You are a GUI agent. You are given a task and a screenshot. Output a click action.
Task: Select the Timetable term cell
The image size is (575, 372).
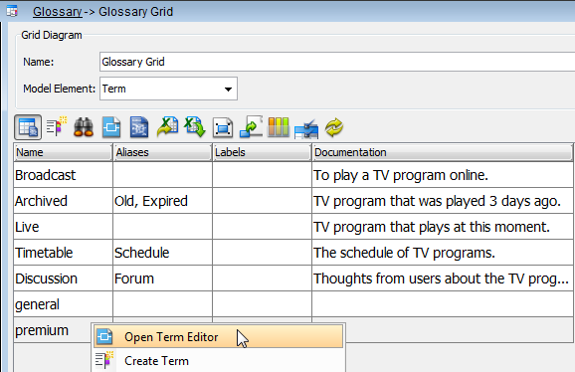[x=63, y=253]
